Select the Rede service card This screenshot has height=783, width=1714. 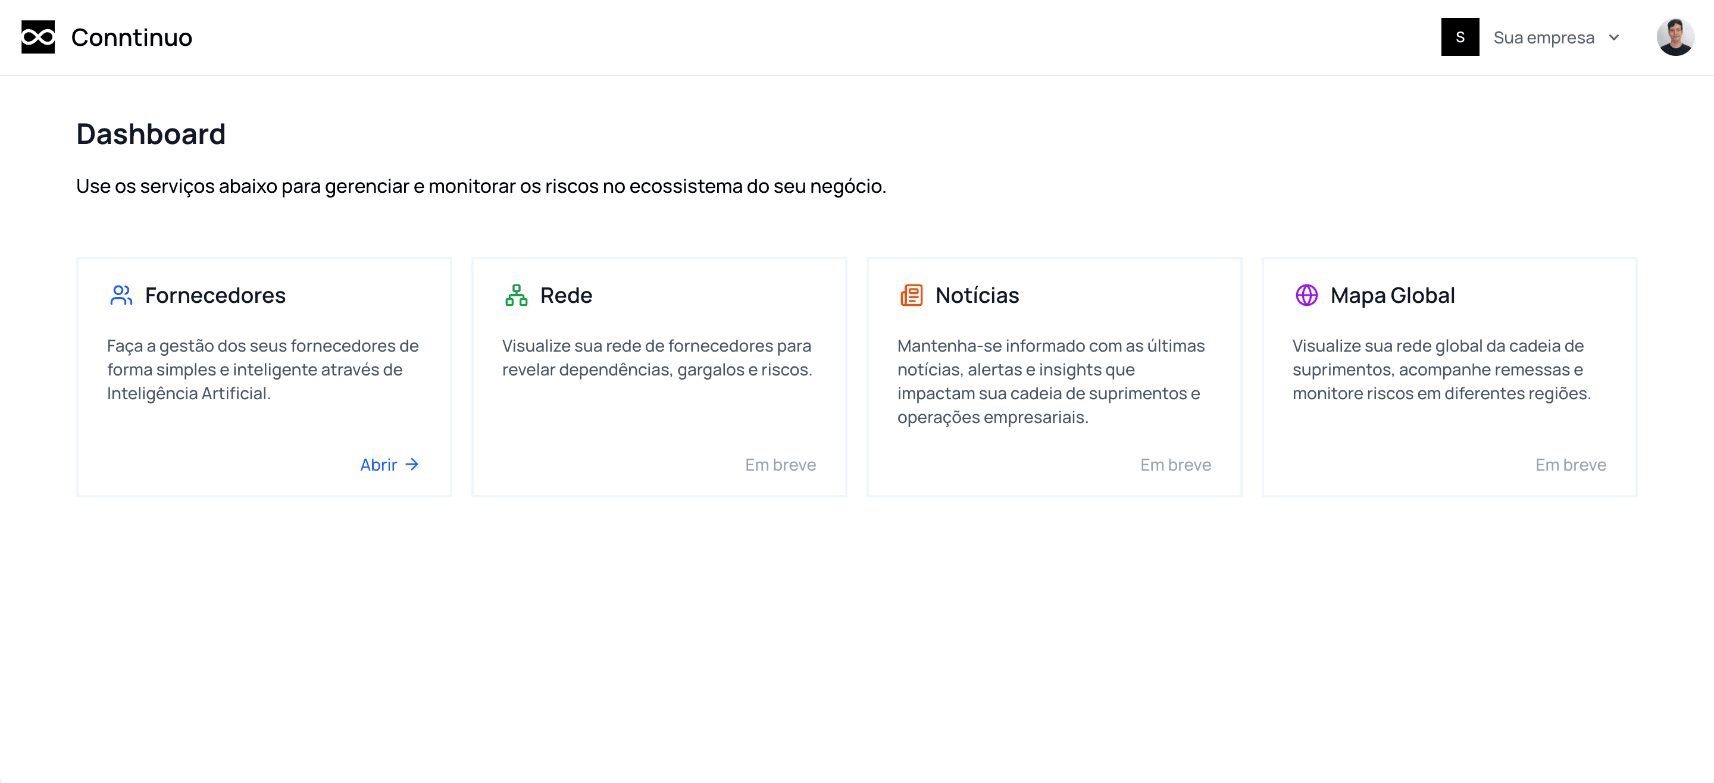pyautogui.click(x=659, y=377)
